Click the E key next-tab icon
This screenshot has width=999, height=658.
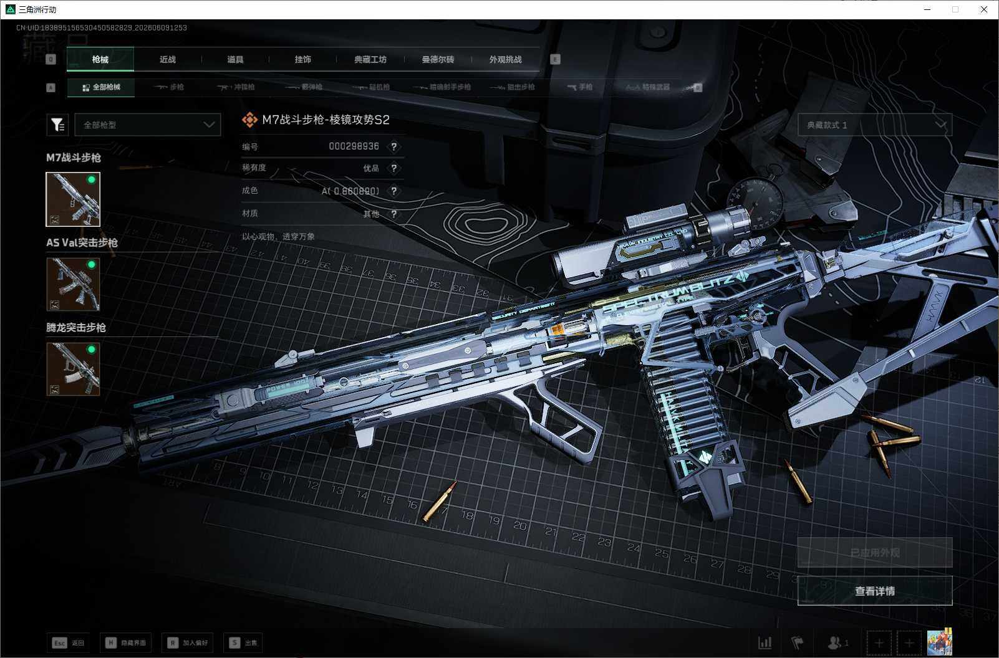(x=555, y=59)
